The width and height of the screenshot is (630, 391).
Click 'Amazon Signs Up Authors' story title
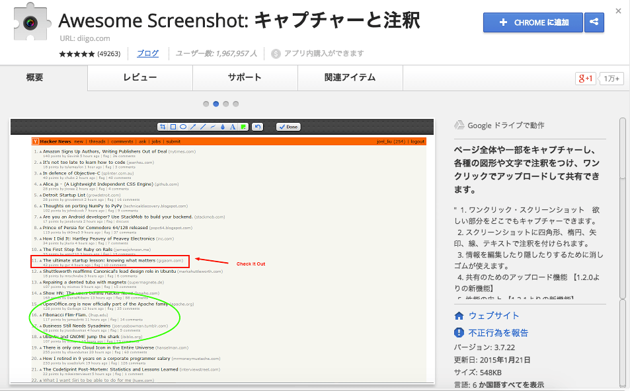tap(105, 151)
